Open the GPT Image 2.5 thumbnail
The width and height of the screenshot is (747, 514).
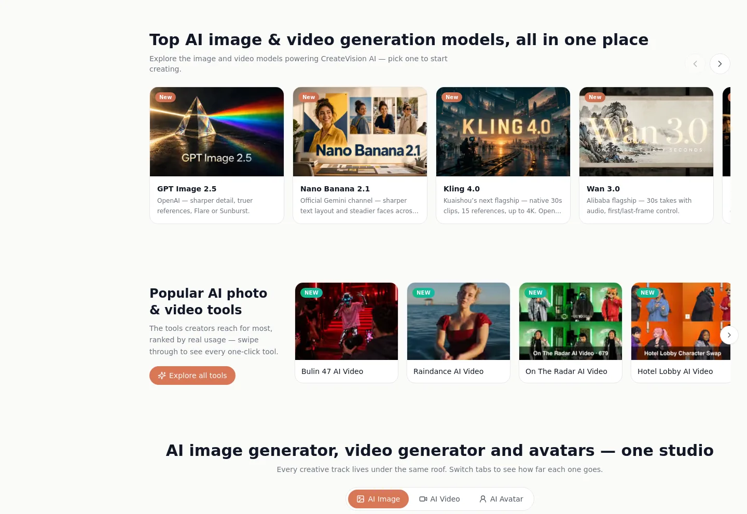[x=217, y=132]
